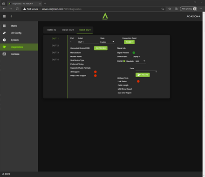Click browser forward arrow
Viewport: 205px width, 177px height.
point(11,9)
